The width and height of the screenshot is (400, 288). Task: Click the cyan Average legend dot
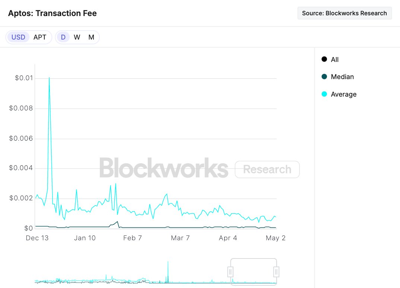click(x=324, y=94)
